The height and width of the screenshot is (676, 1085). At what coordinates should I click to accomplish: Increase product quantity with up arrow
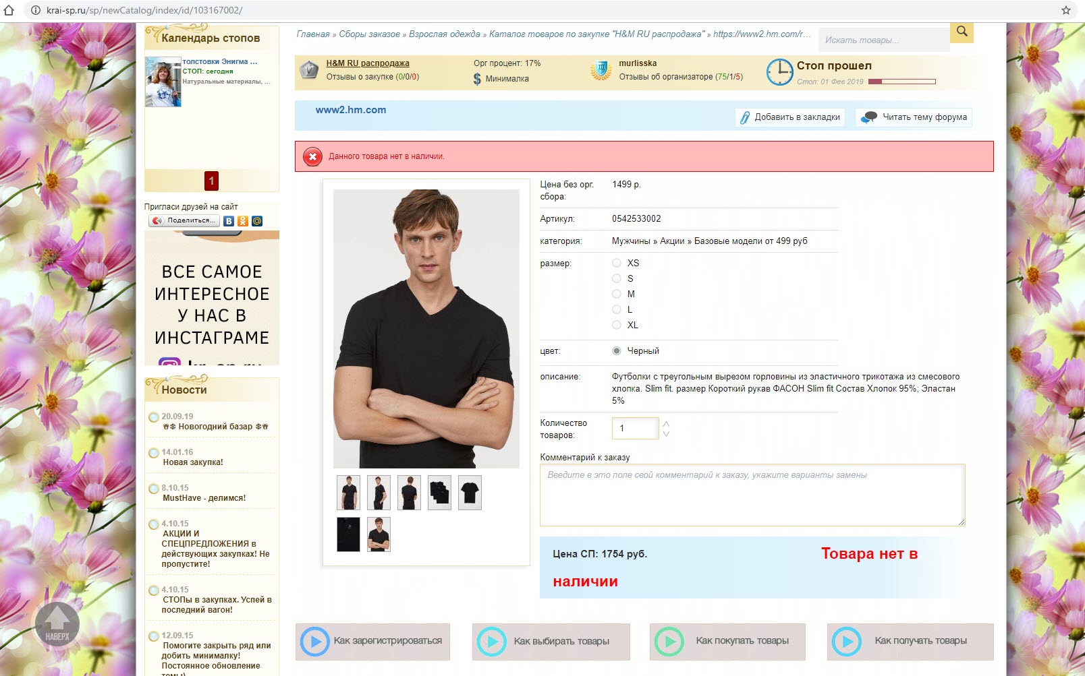coord(666,424)
